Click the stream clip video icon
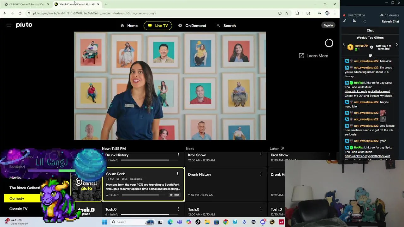 pyautogui.click(x=354, y=21)
